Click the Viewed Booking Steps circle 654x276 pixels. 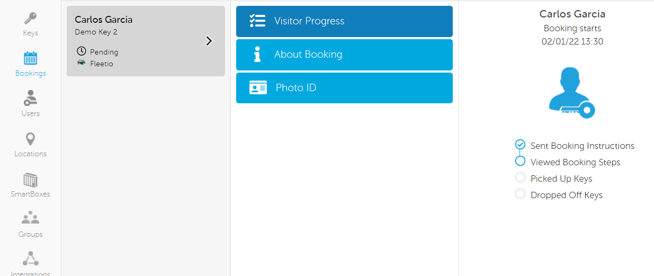[x=520, y=161]
